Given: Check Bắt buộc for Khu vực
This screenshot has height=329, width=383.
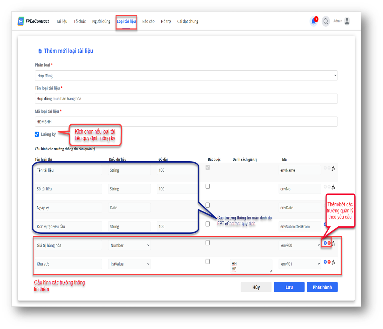Looking at the screenshot, I should pos(208,261).
